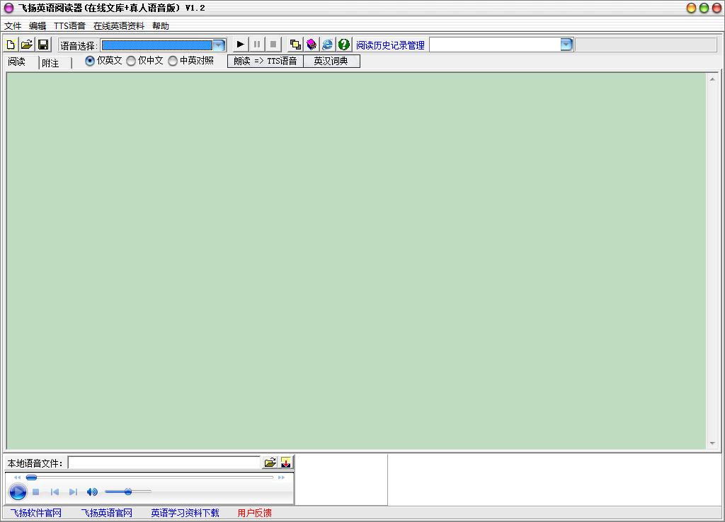The image size is (725, 522).
Task: Click the media player volume slider
Action: tap(128, 492)
